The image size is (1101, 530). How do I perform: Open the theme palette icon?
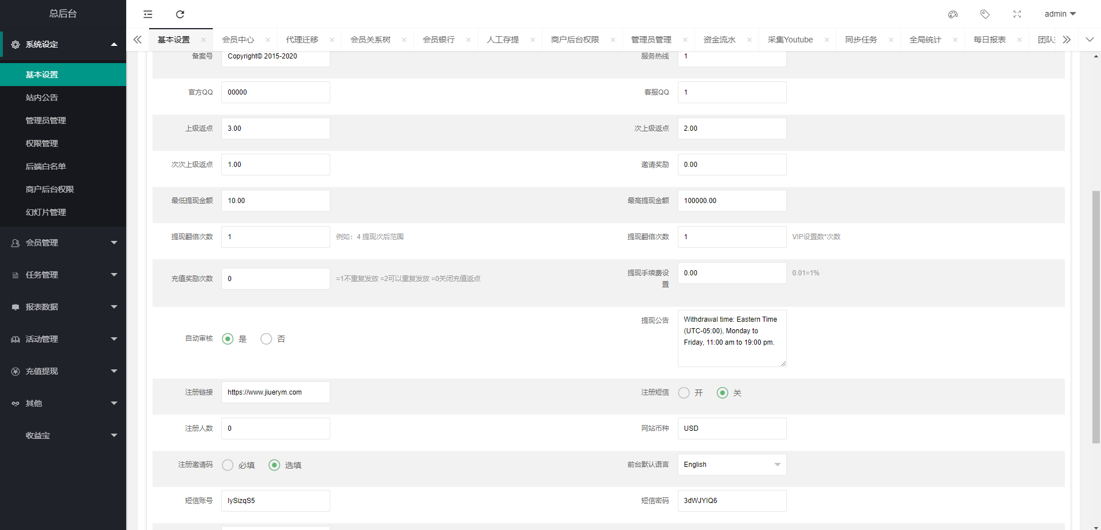click(x=953, y=14)
